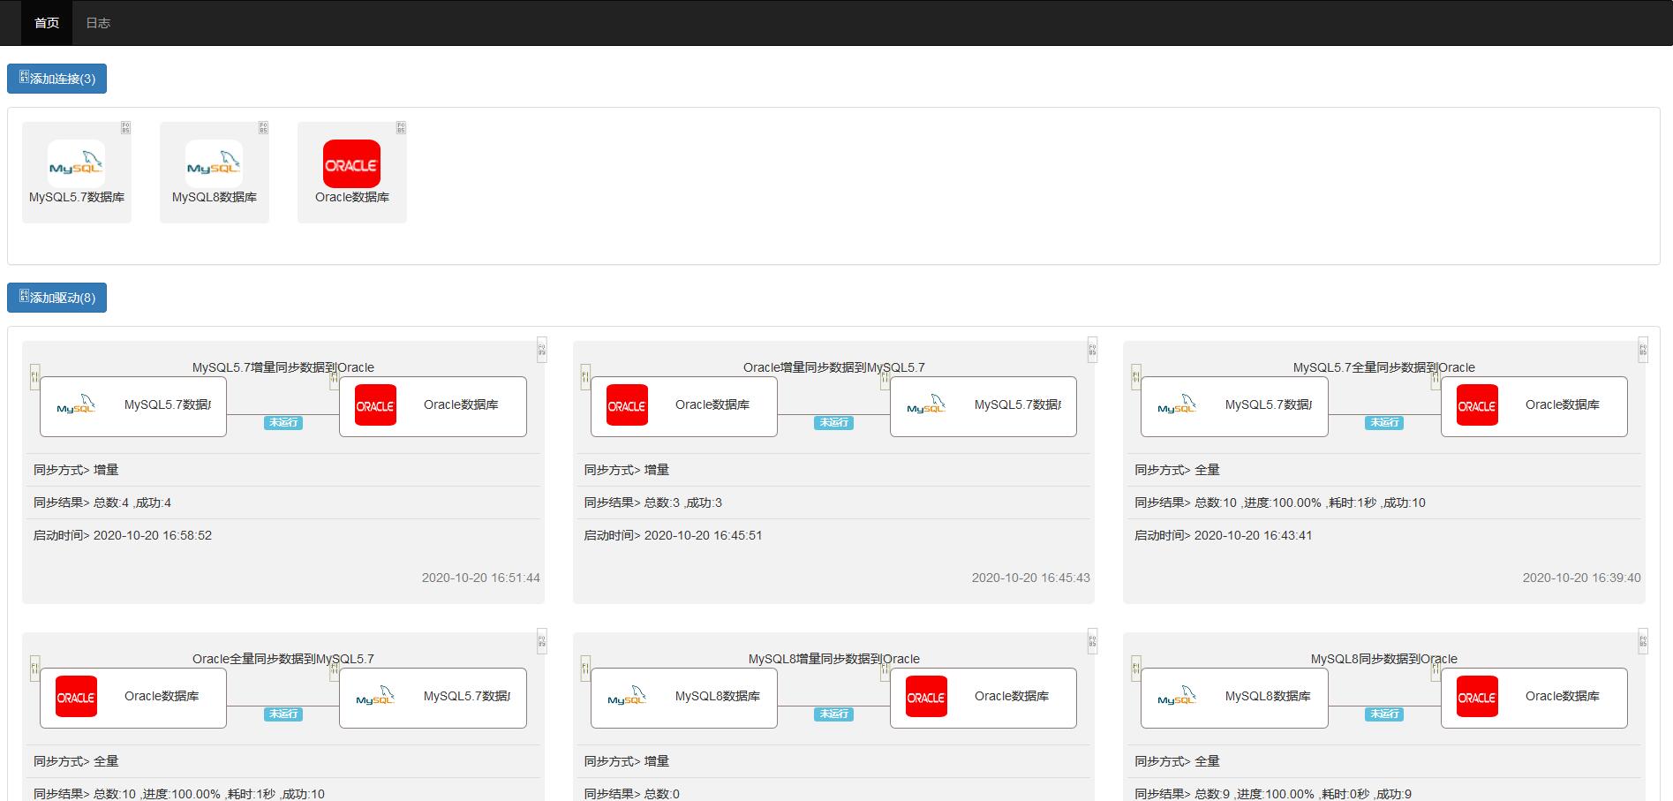1673x801 pixels.
Task: Click the timestamp 2020-10-20 16:51:44
Action: pyautogui.click(x=481, y=578)
